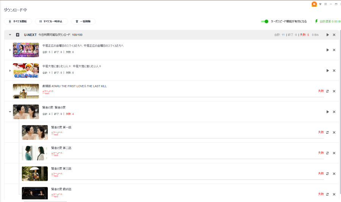Click すべてを開始 (start all) button
This screenshot has height=202, width=341.
(18, 22)
